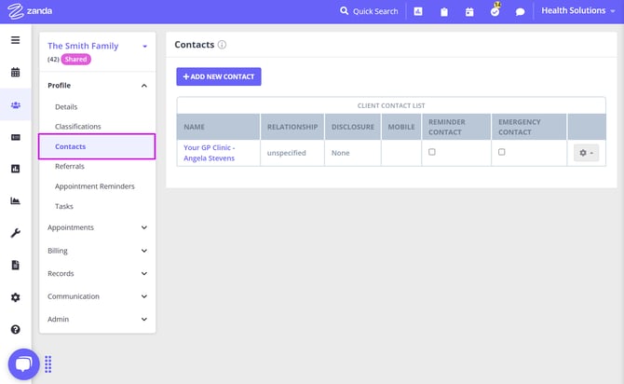Open the hamburger menu in sidebar
Viewport: 624px width, 384px height.
pyautogui.click(x=15, y=40)
